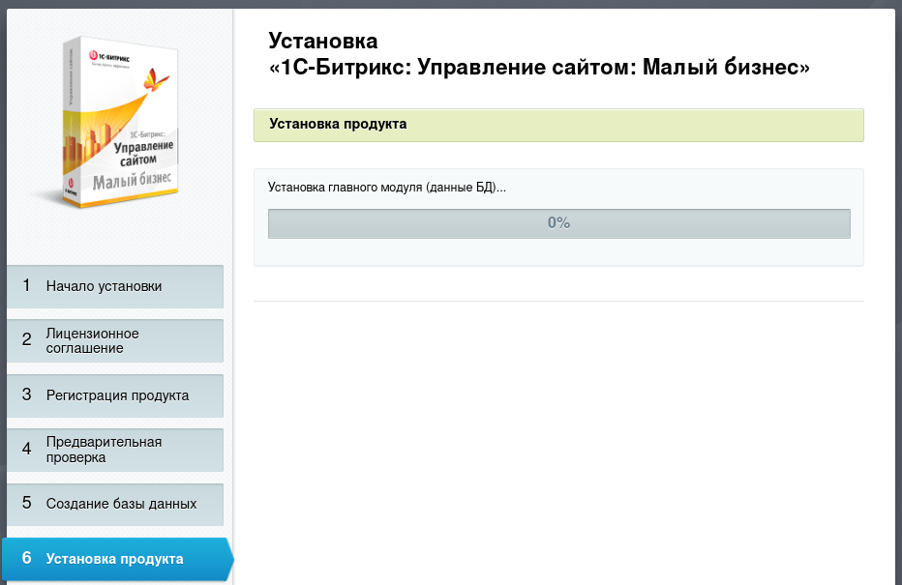Click the arrow tip of the active step
The image size is (902, 585).
pos(229,559)
